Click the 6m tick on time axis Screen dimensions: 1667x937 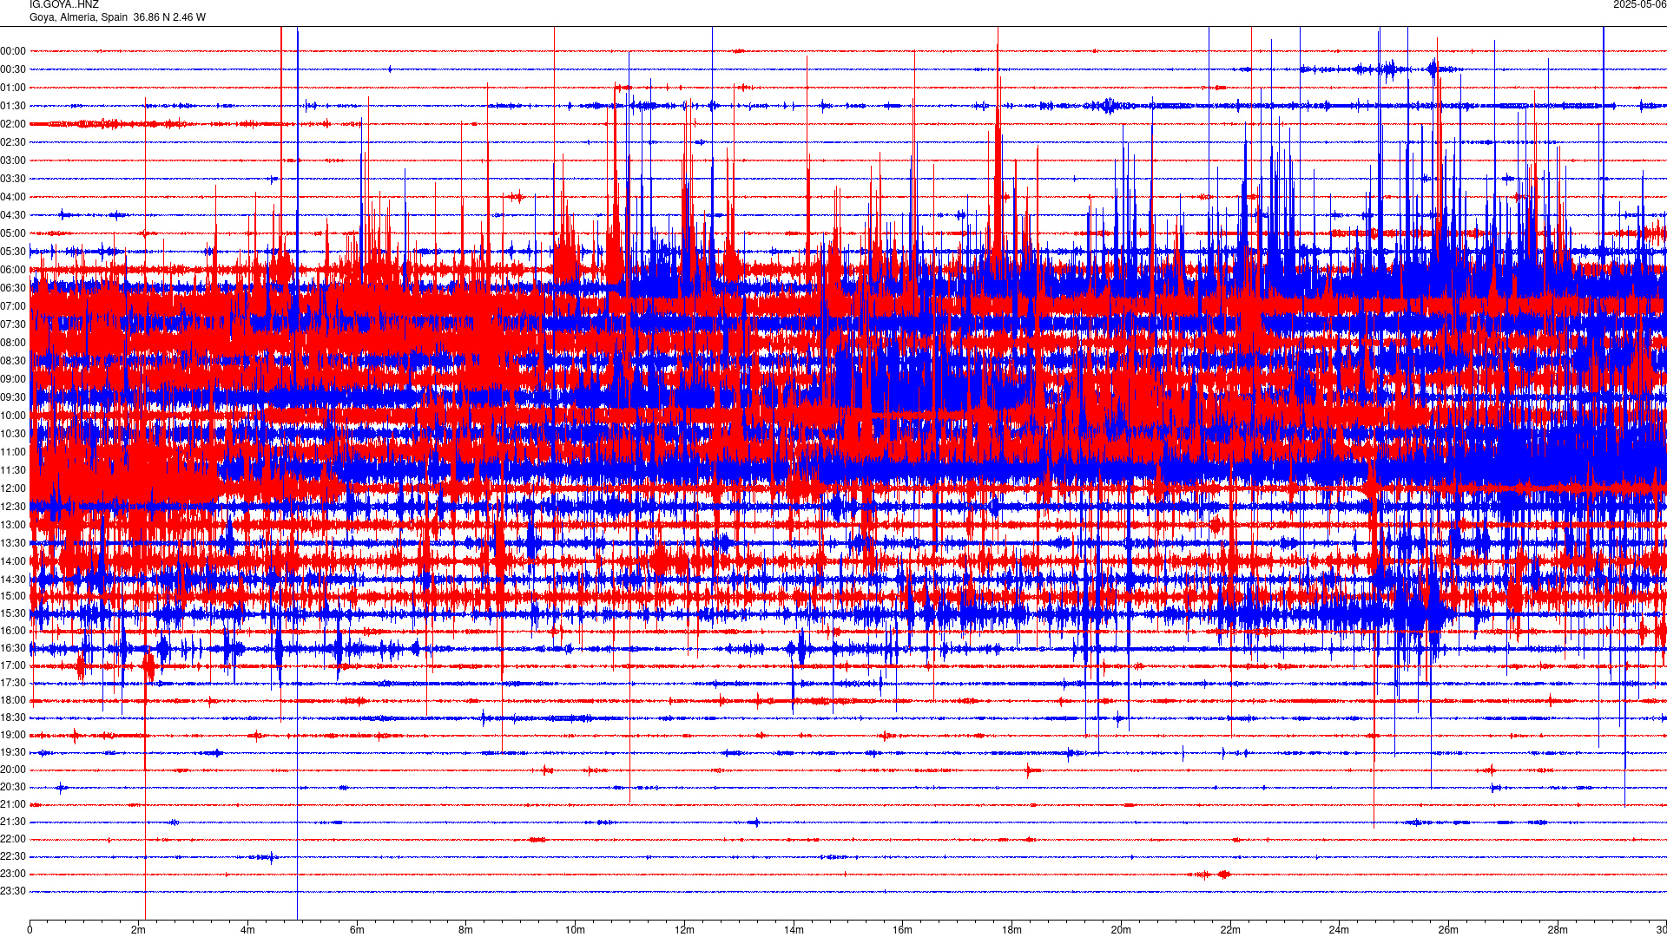[357, 930]
